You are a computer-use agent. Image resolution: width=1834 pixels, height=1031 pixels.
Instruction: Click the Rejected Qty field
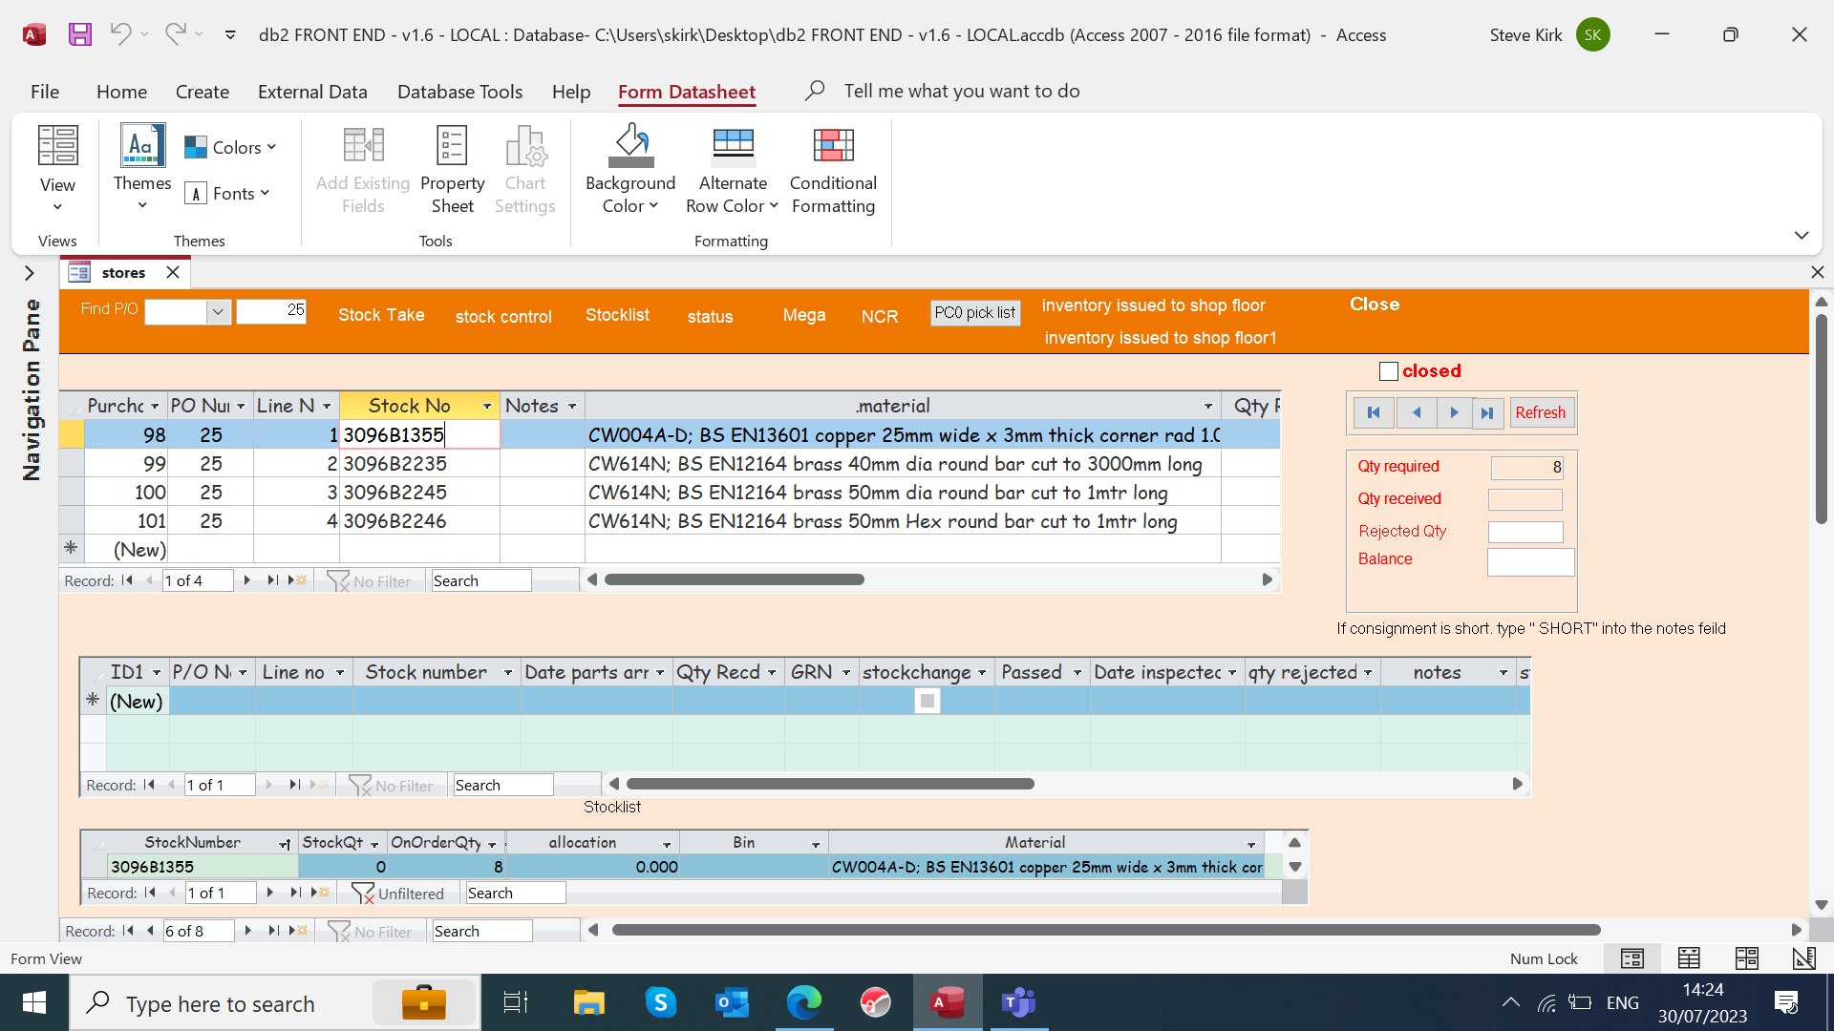click(1525, 532)
